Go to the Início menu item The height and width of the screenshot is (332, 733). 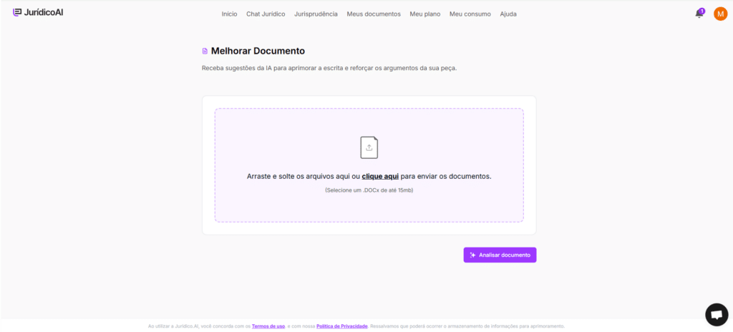tap(229, 14)
